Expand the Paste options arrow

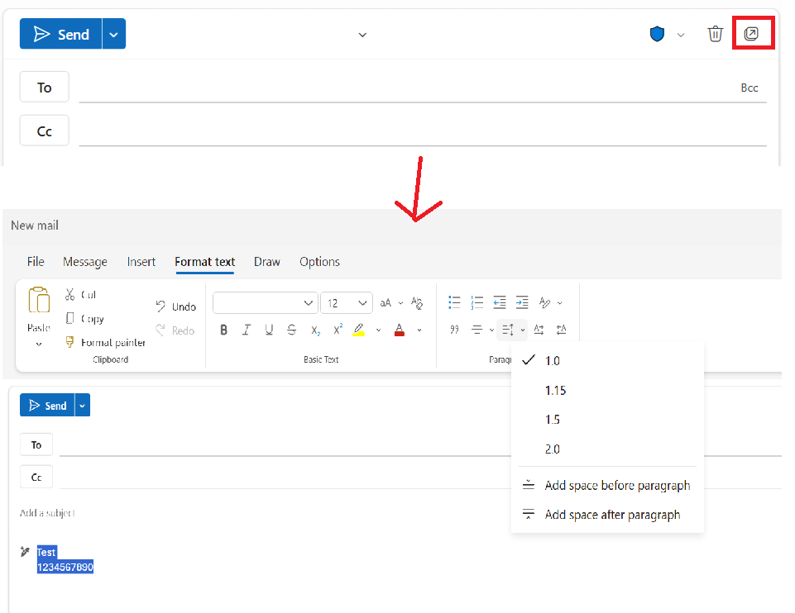pyautogui.click(x=39, y=345)
